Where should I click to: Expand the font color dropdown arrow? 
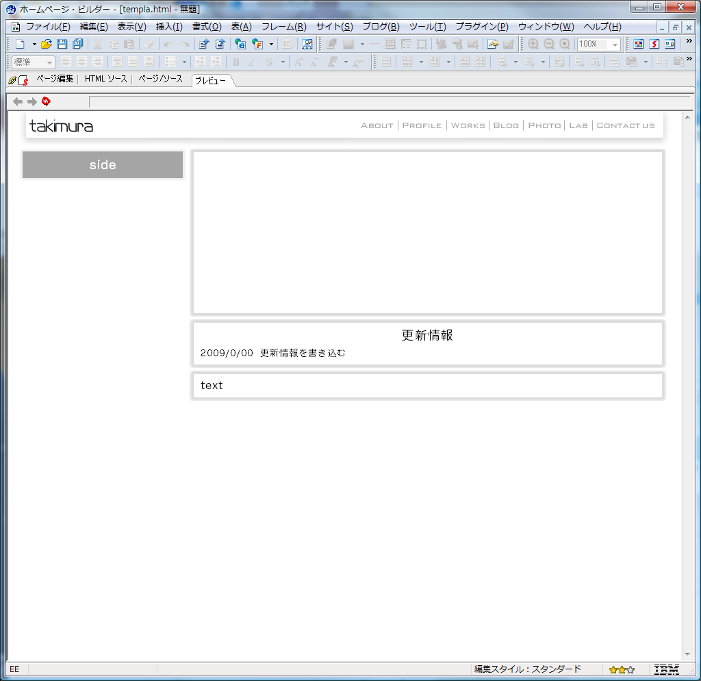tap(346, 62)
